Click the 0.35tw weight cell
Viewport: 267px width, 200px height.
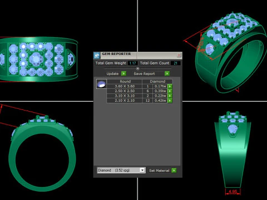coord(160,91)
